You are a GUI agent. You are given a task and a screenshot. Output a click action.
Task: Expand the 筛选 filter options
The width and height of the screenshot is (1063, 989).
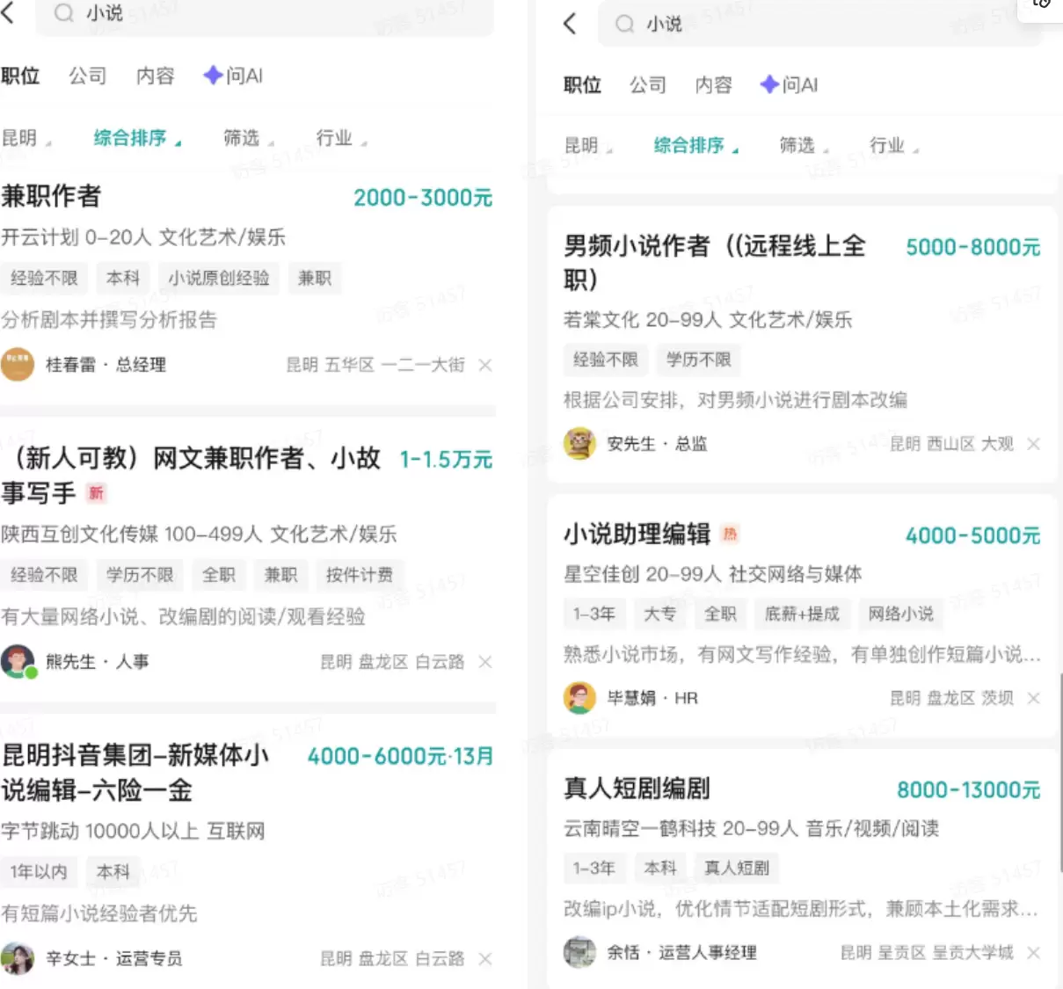[242, 137]
